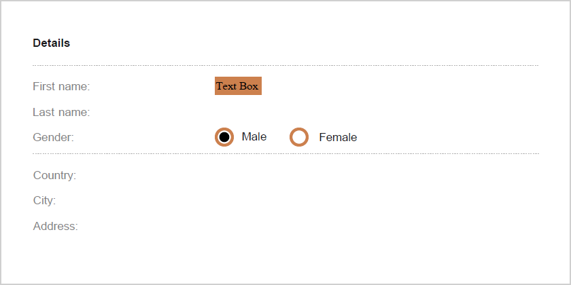The width and height of the screenshot is (571, 285).
Task: Click the dotted separator below Details
Action: click(285, 66)
